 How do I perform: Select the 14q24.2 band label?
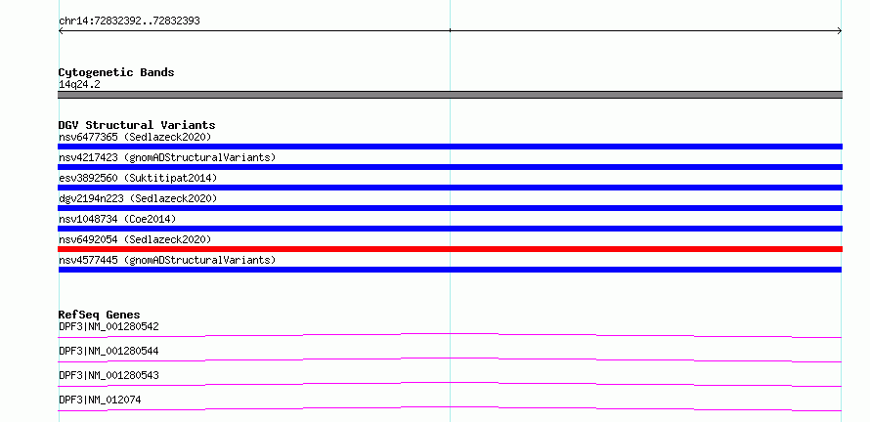tap(79, 85)
